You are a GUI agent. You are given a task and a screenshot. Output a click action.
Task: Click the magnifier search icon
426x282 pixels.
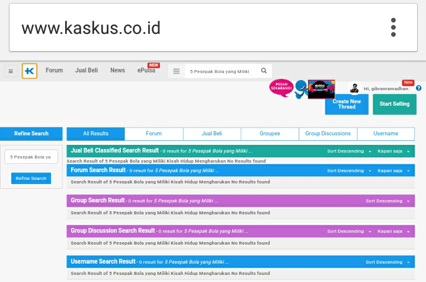(x=264, y=71)
